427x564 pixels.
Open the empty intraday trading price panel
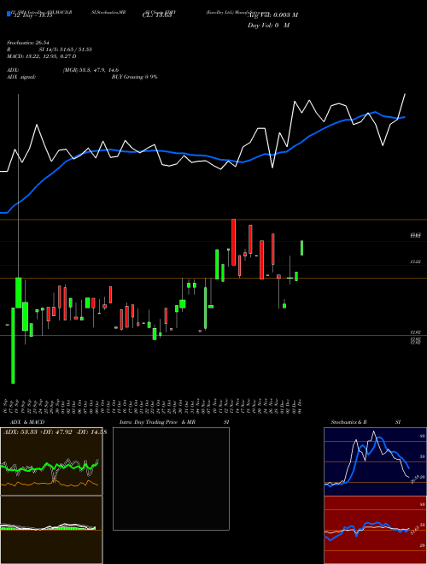[171, 479]
